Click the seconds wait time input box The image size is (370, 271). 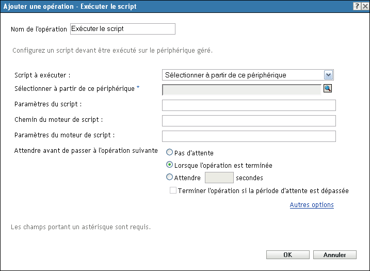[x=219, y=178]
